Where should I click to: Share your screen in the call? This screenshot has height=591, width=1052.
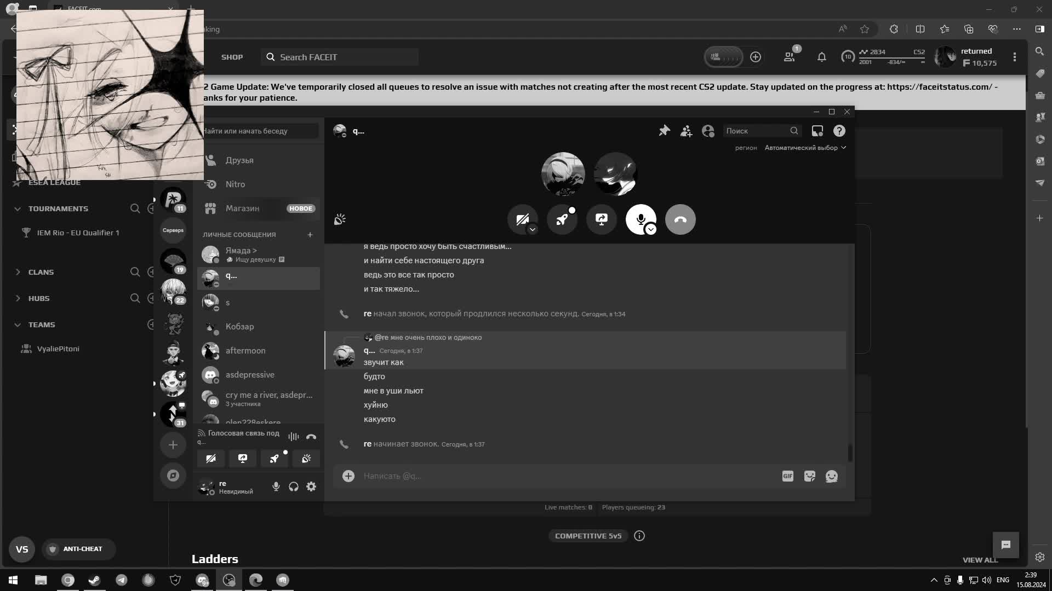(602, 219)
